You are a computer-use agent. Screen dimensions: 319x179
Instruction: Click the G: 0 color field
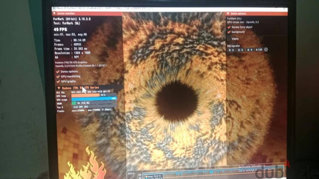241,50
